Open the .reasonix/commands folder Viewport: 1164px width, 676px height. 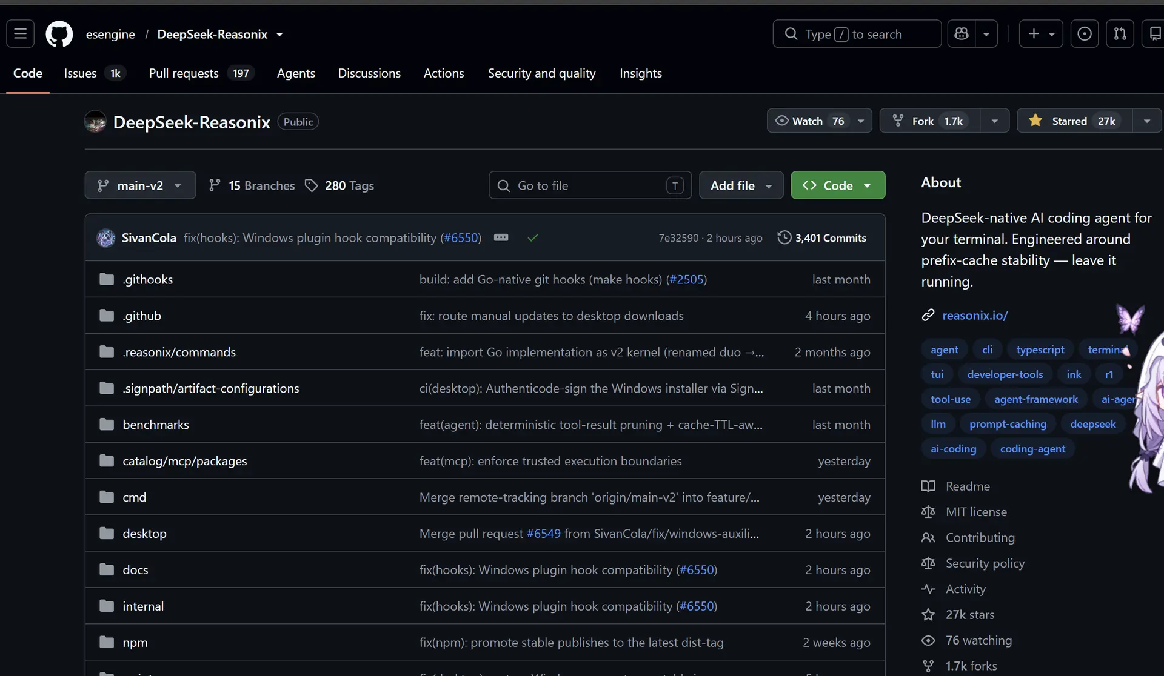click(x=179, y=352)
